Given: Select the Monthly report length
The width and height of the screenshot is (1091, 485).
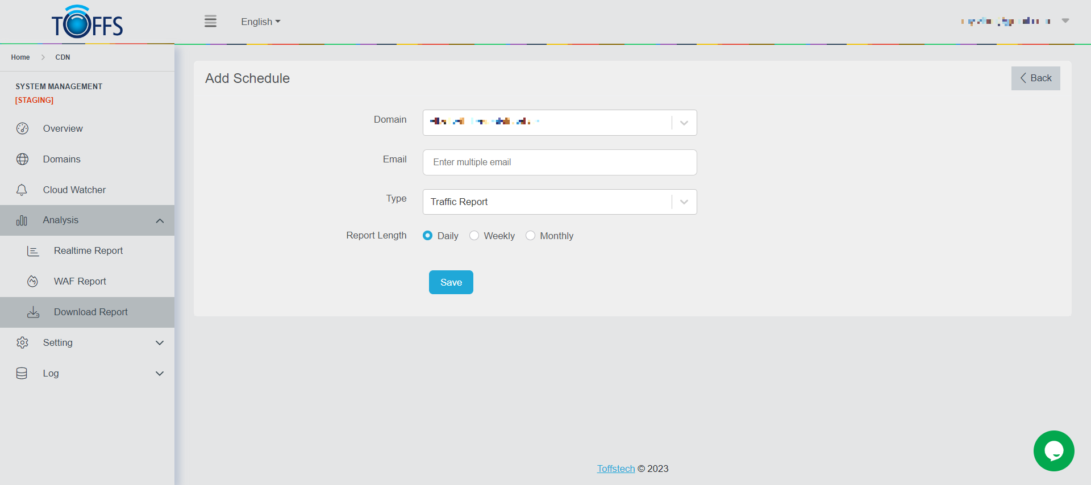Looking at the screenshot, I should [x=530, y=236].
